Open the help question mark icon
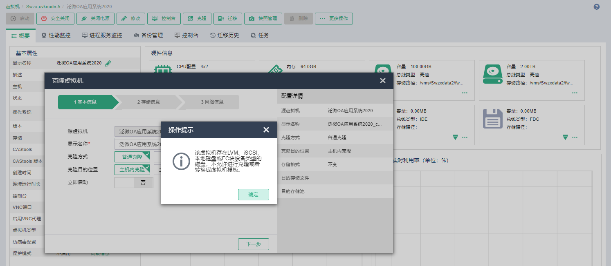Image resolution: width=611 pixels, height=266 pixels. (x=596, y=7)
